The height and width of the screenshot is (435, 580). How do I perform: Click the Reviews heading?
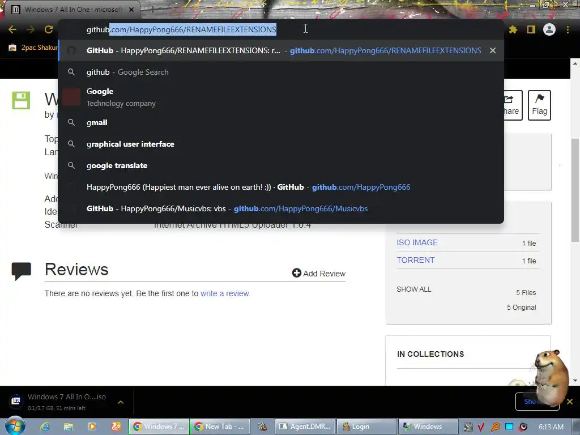click(76, 269)
